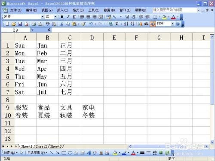The image size is (215, 161).
Task: Open Print Preview from the standard toolbar
Action: (x=40, y=24)
